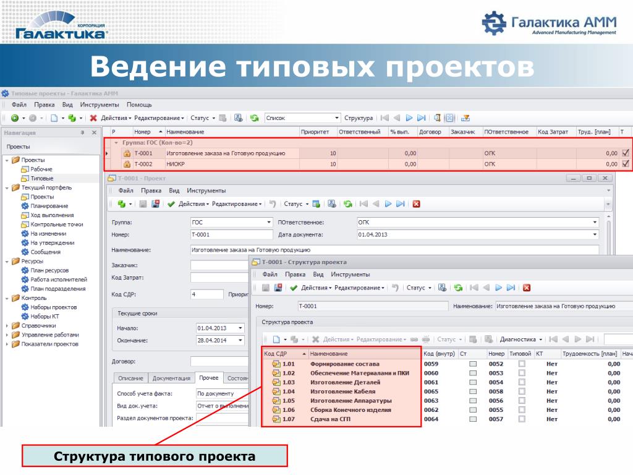Viewport: 633px width, 475px height.
Task: Open Редактирование dropdown in main toolbar
Action: click(159, 118)
